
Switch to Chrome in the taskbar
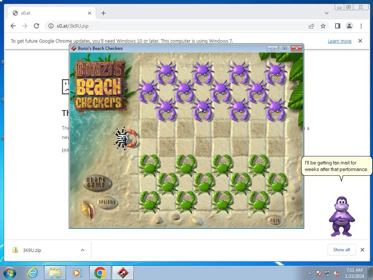100,273
